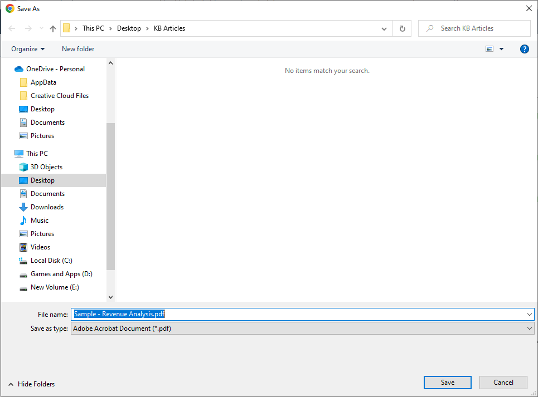The image size is (538, 397).
Task: Click Desktop in the address breadcrumb
Action: [128, 28]
